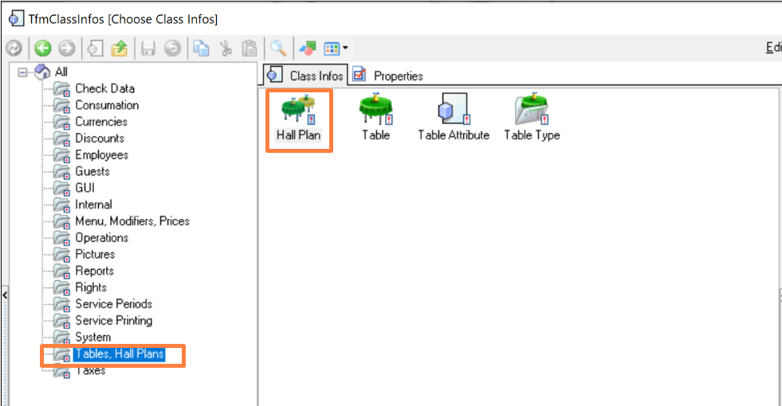The width and height of the screenshot is (782, 406).
Task: Click the cut scissors icon
Action: [x=226, y=49]
